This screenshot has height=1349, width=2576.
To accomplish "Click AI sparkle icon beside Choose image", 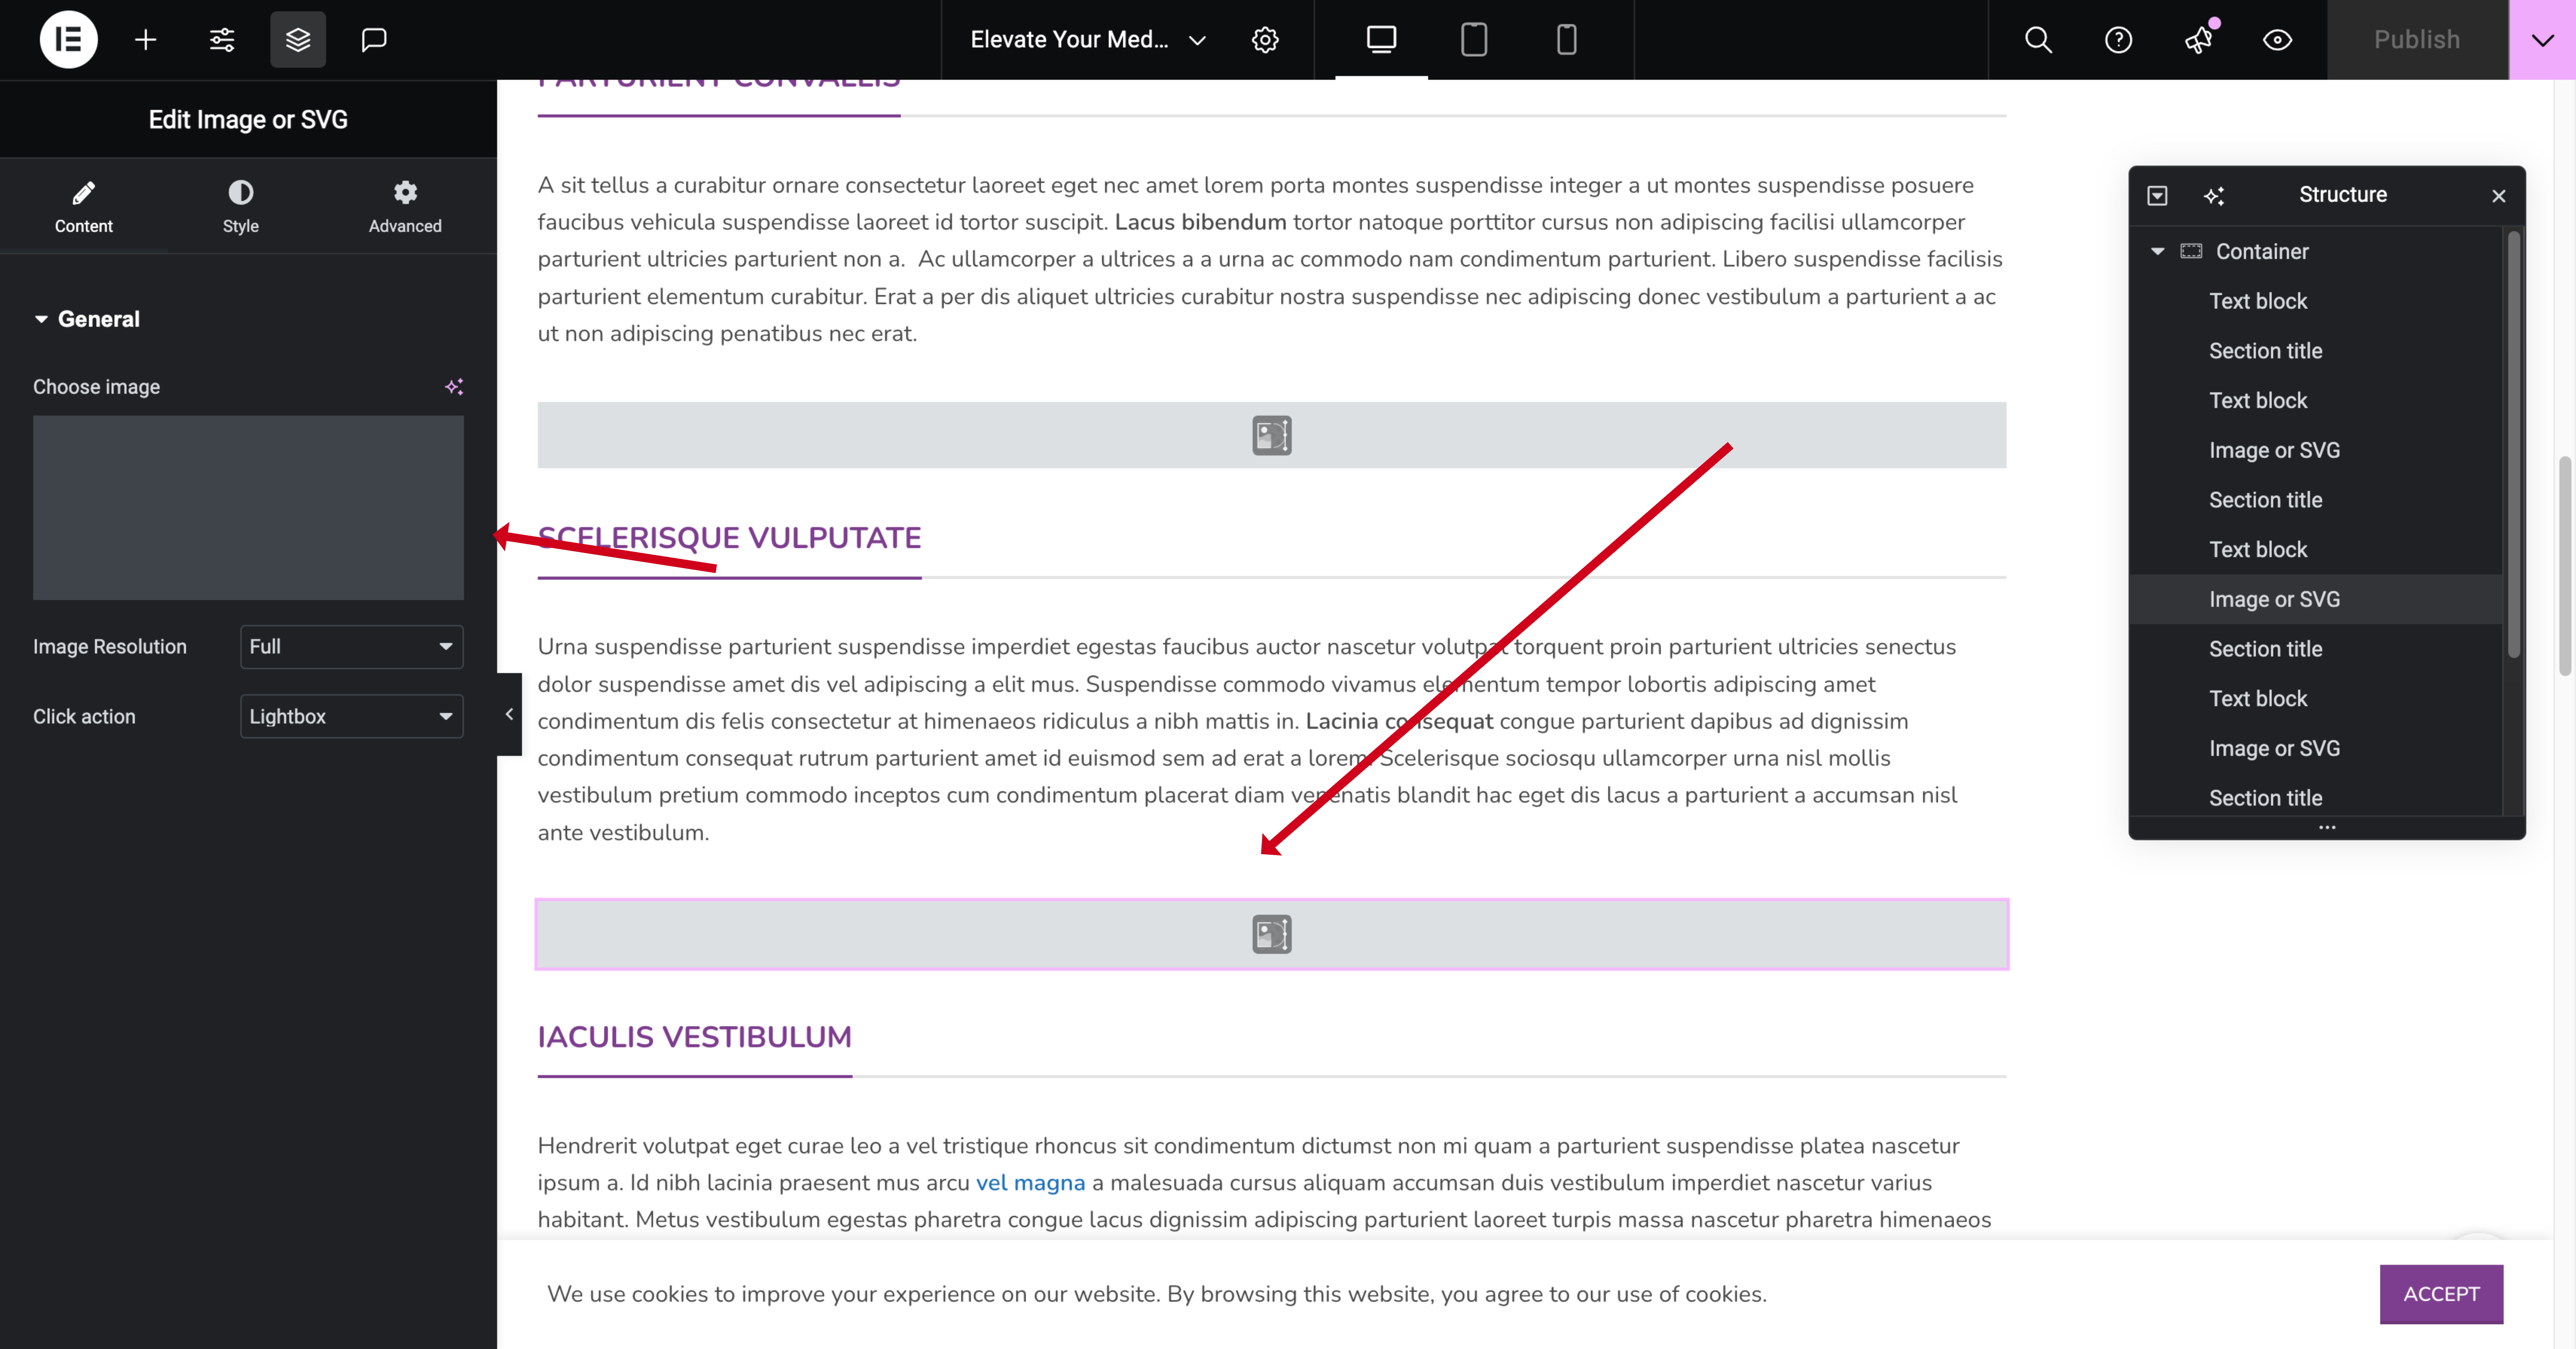I will [x=454, y=387].
